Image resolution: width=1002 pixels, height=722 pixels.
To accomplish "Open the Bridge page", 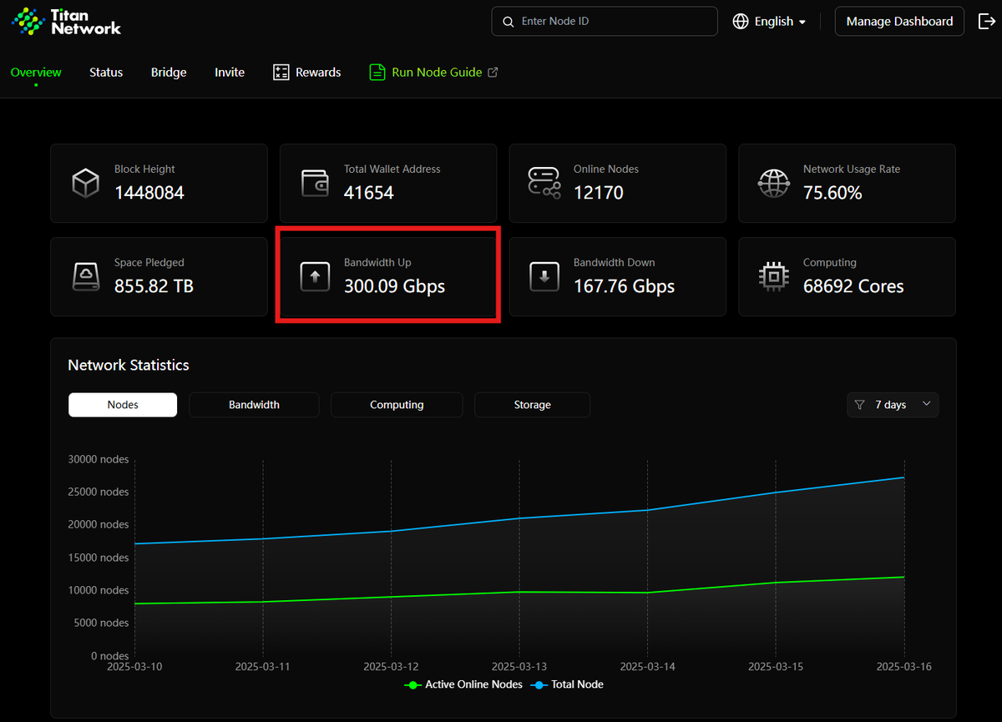I will (169, 73).
